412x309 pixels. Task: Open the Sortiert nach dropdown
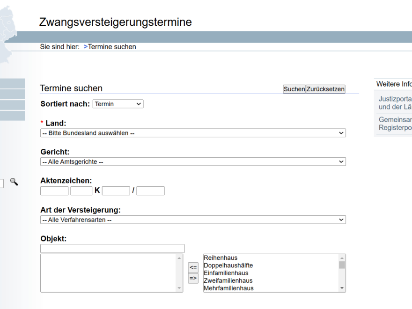(x=118, y=104)
